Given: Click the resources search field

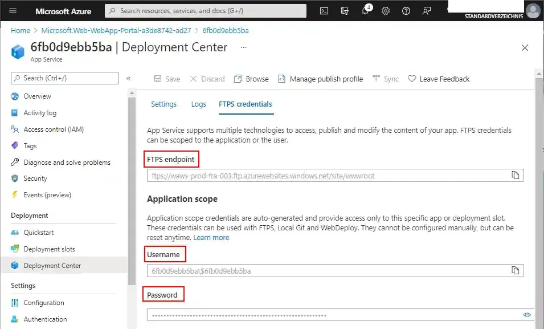Looking at the screenshot, I should (x=205, y=10).
